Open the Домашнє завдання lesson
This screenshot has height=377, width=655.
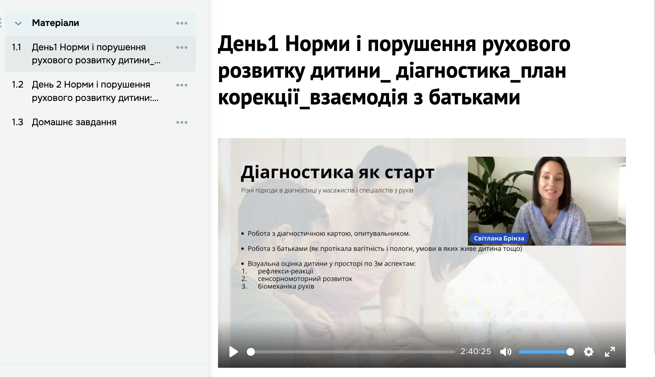74,122
